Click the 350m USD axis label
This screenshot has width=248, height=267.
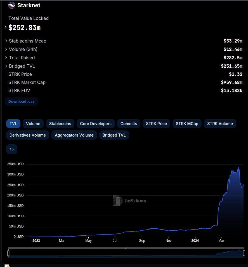pyautogui.click(x=15, y=164)
